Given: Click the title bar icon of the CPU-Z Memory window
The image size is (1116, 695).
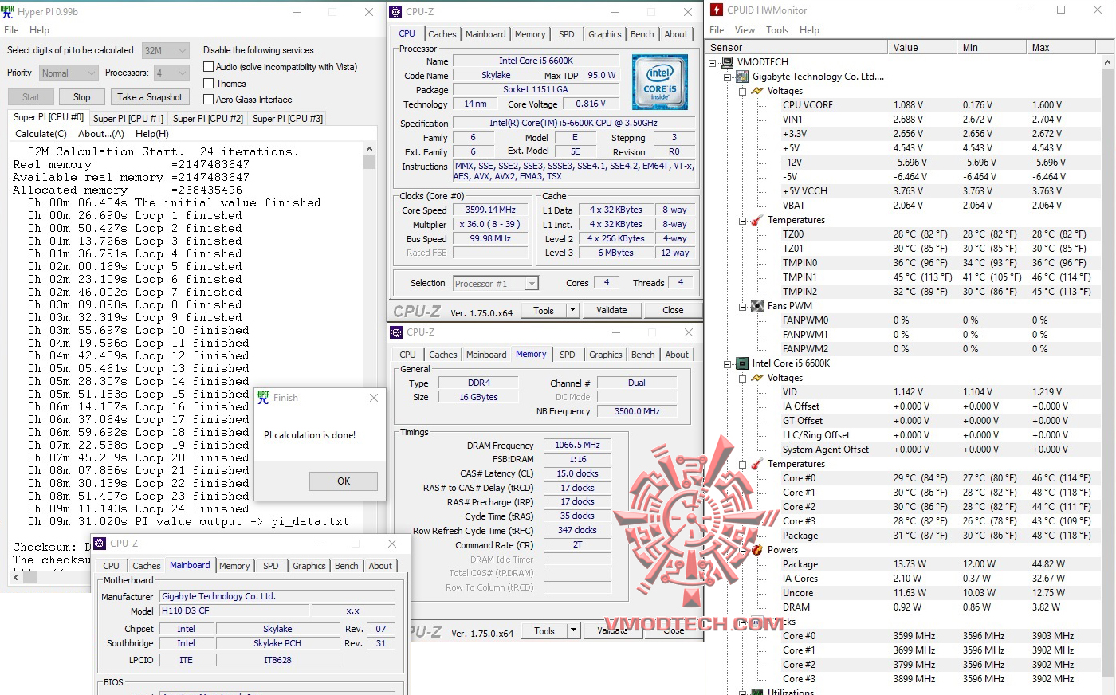Looking at the screenshot, I should pyautogui.click(x=396, y=332).
